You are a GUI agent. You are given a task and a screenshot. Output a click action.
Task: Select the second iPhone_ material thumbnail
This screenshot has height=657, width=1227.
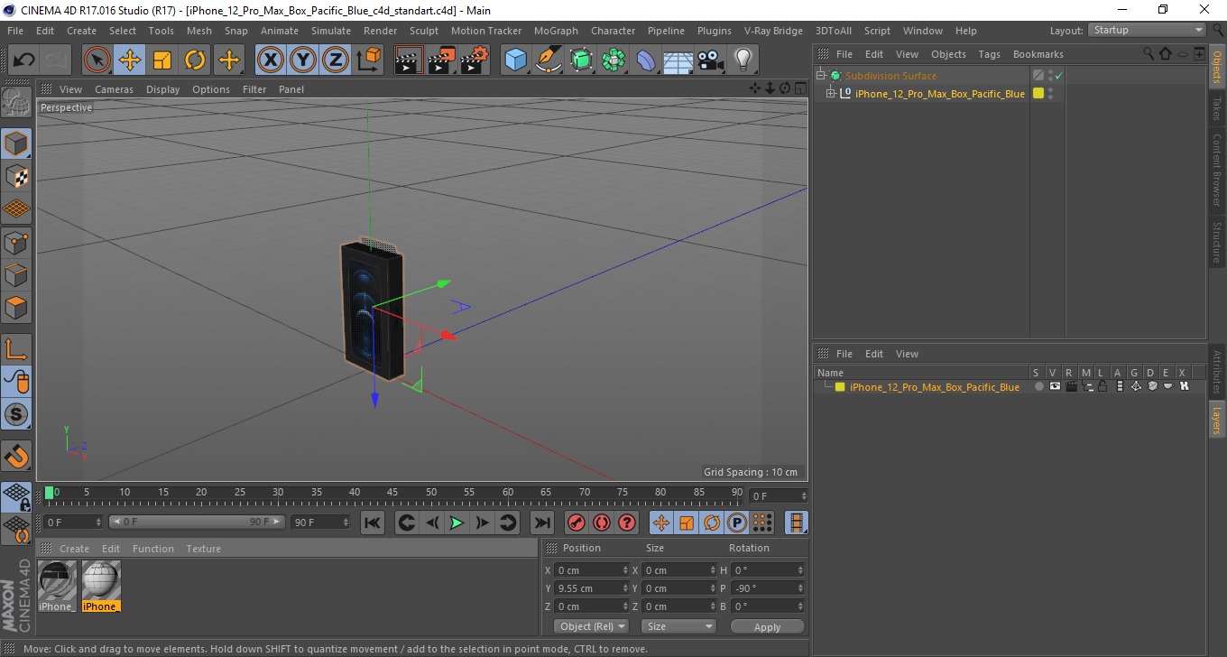[x=101, y=585]
